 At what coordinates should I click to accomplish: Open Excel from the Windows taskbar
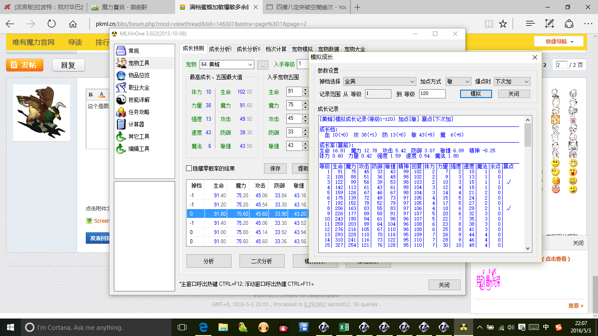tap(344, 327)
